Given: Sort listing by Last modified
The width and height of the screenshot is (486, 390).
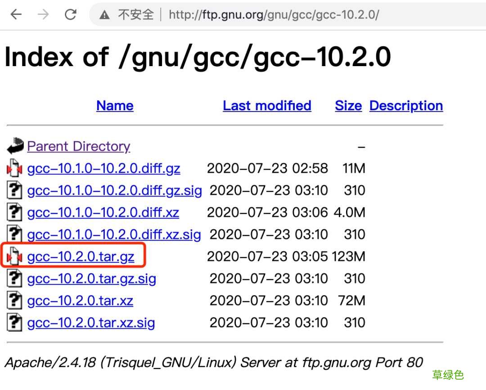Looking at the screenshot, I should tap(267, 105).
